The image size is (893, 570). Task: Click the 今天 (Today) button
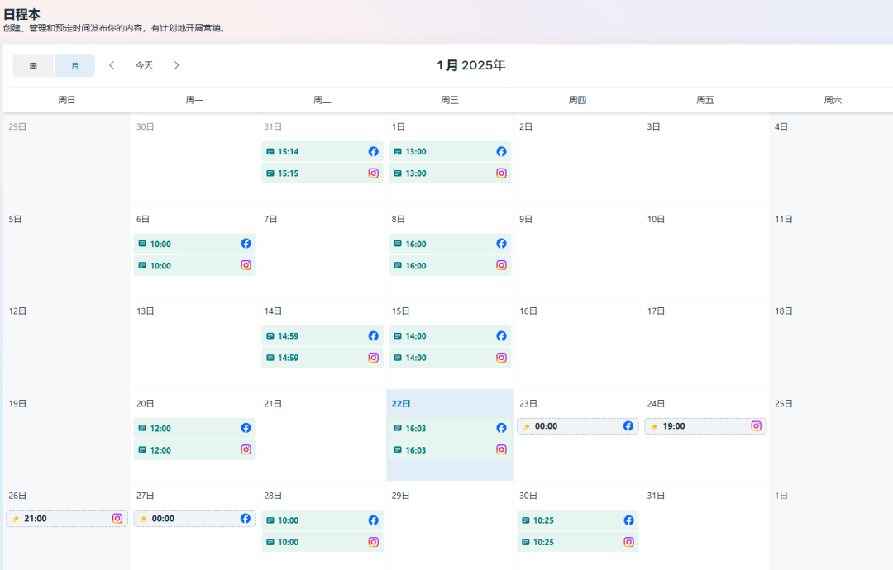click(144, 64)
